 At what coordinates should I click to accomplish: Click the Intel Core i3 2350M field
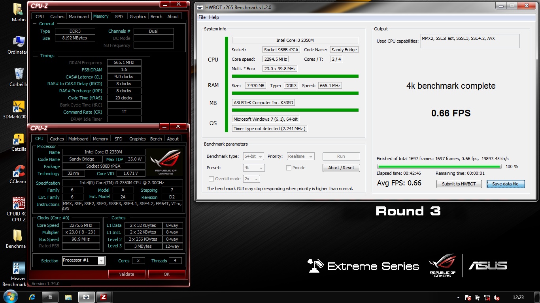click(x=295, y=40)
